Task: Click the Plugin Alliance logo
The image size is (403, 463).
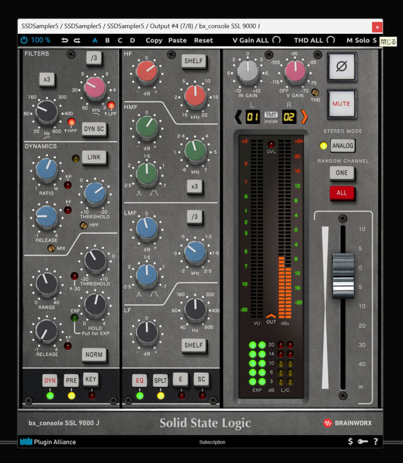Action: [x=48, y=442]
